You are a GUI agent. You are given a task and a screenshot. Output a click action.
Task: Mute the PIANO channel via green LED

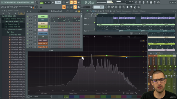(x=28, y=16)
